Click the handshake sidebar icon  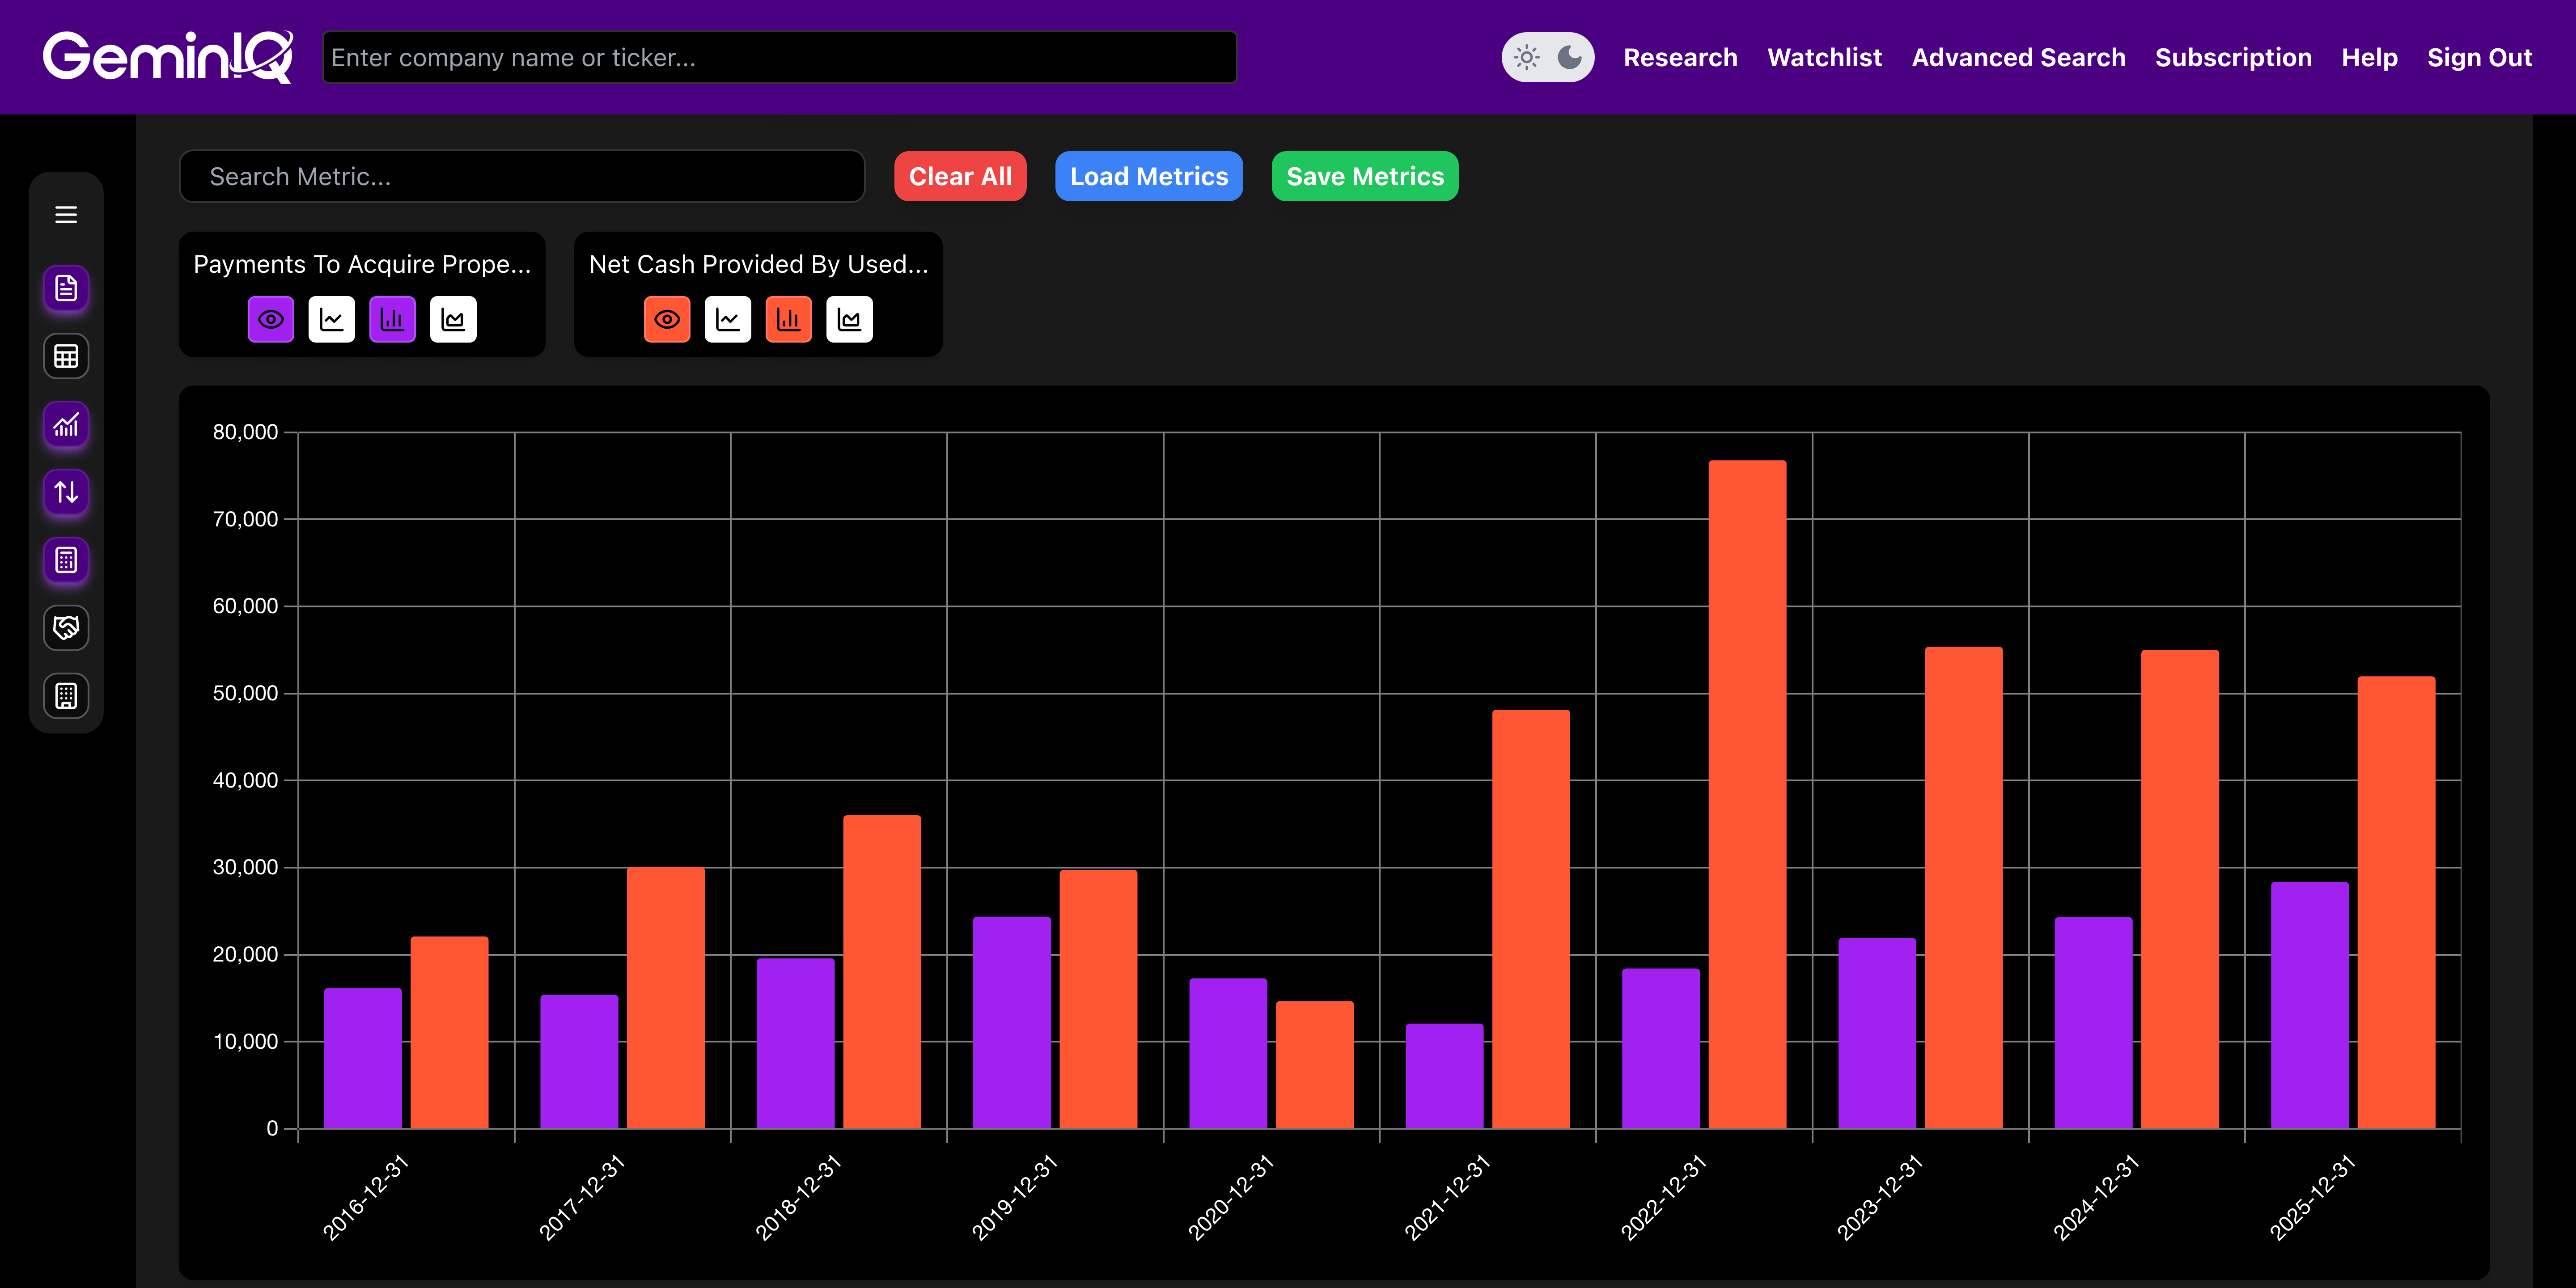[x=66, y=628]
